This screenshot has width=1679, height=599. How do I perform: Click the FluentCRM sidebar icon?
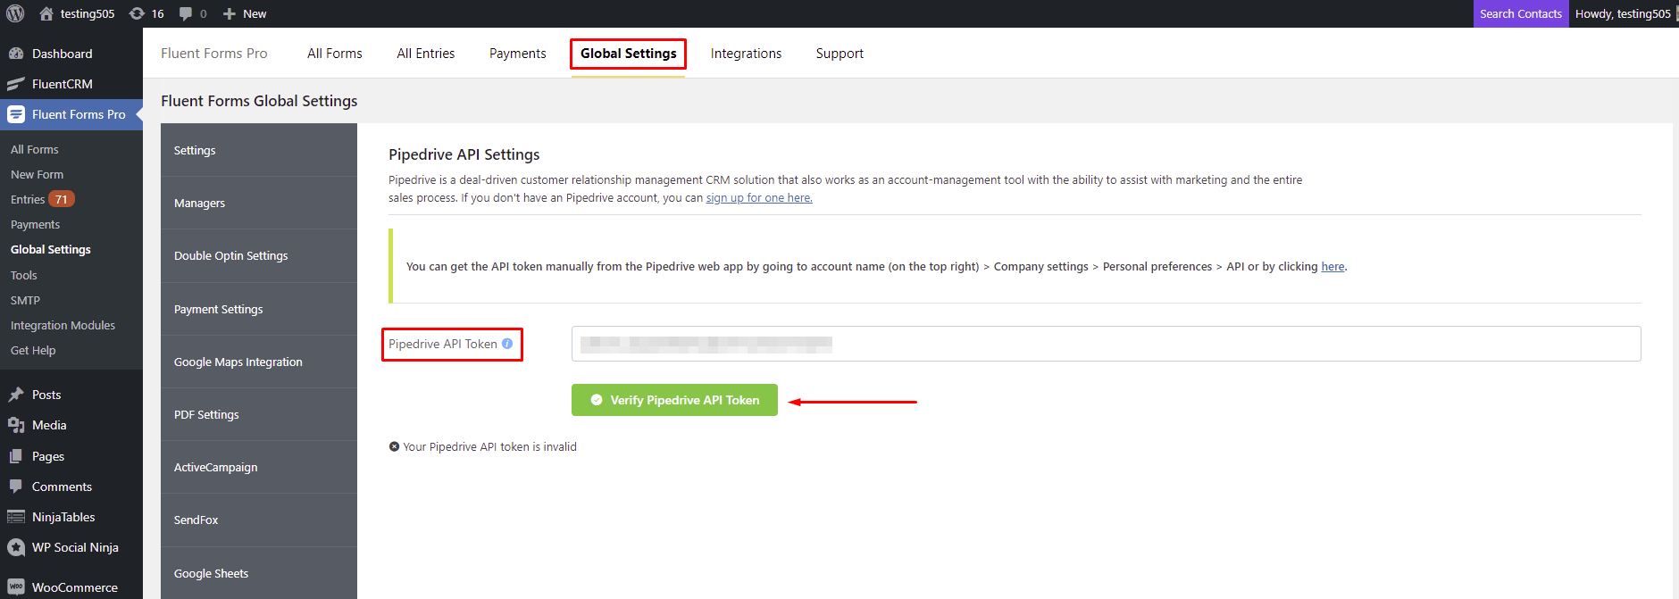tap(16, 84)
